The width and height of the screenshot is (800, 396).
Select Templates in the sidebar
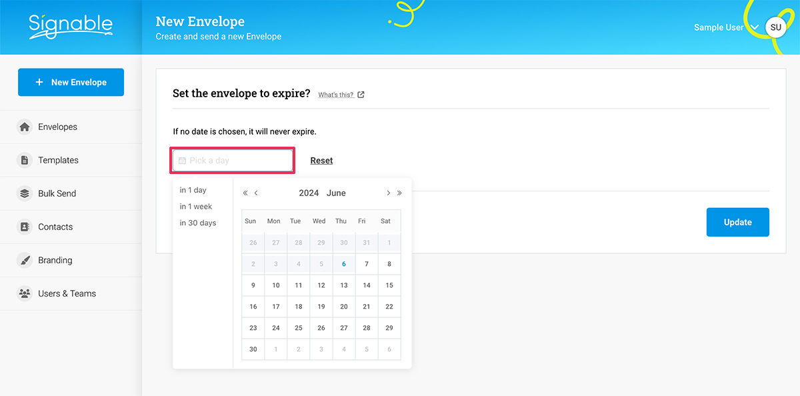point(58,160)
